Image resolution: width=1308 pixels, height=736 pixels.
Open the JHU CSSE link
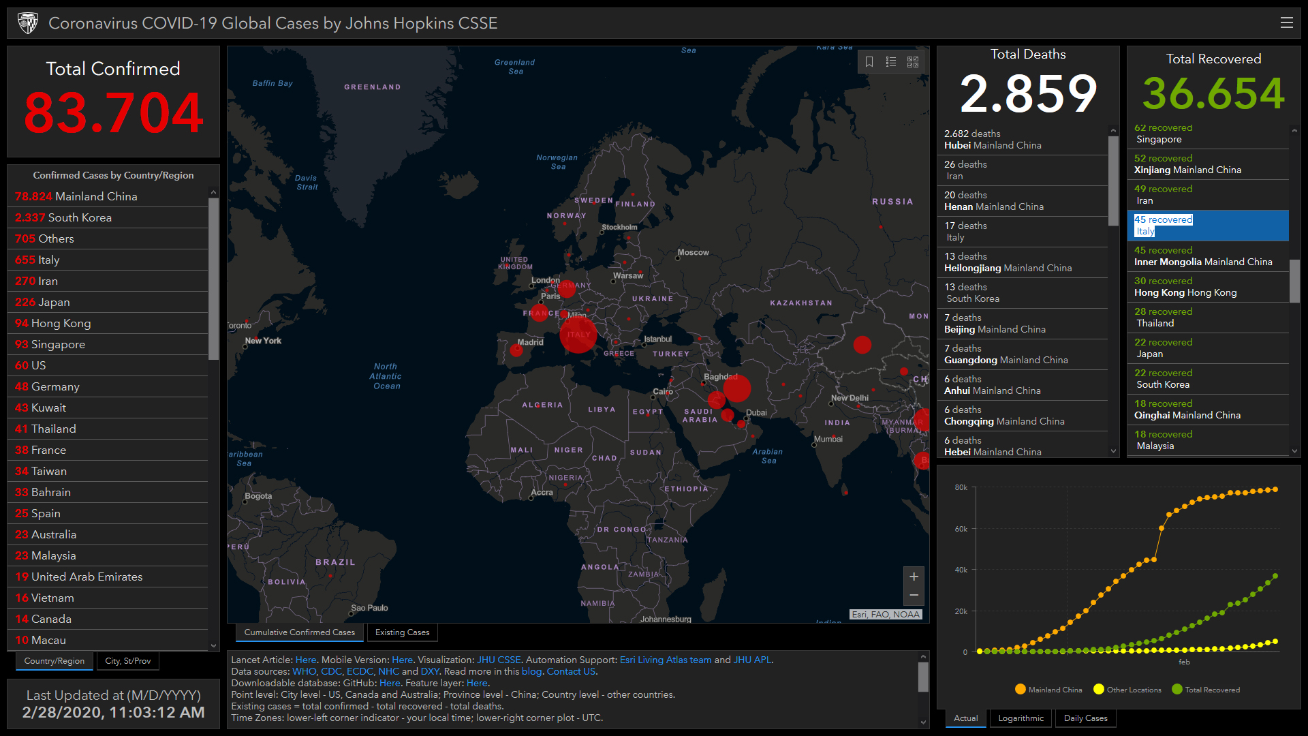pos(499,660)
